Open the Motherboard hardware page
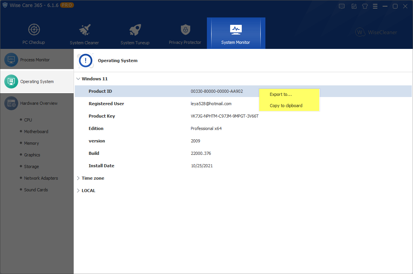The image size is (413, 274). [x=36, y=132]
